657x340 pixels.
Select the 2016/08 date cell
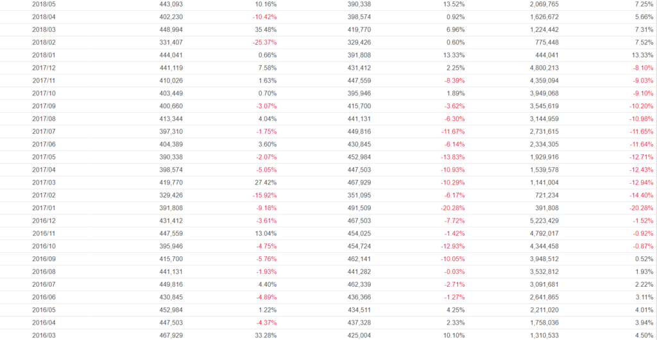point(44,271)
